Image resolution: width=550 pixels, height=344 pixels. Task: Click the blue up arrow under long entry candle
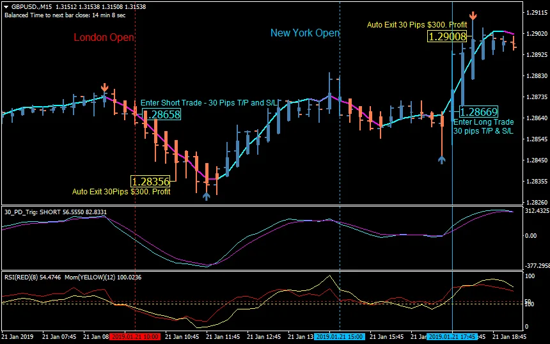click(441, 159)
